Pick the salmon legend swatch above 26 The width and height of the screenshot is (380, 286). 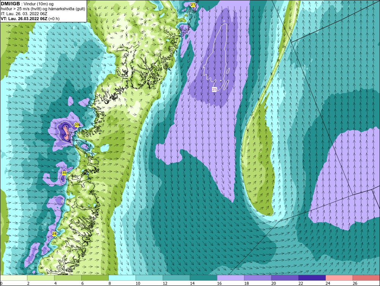coord(366,278)
